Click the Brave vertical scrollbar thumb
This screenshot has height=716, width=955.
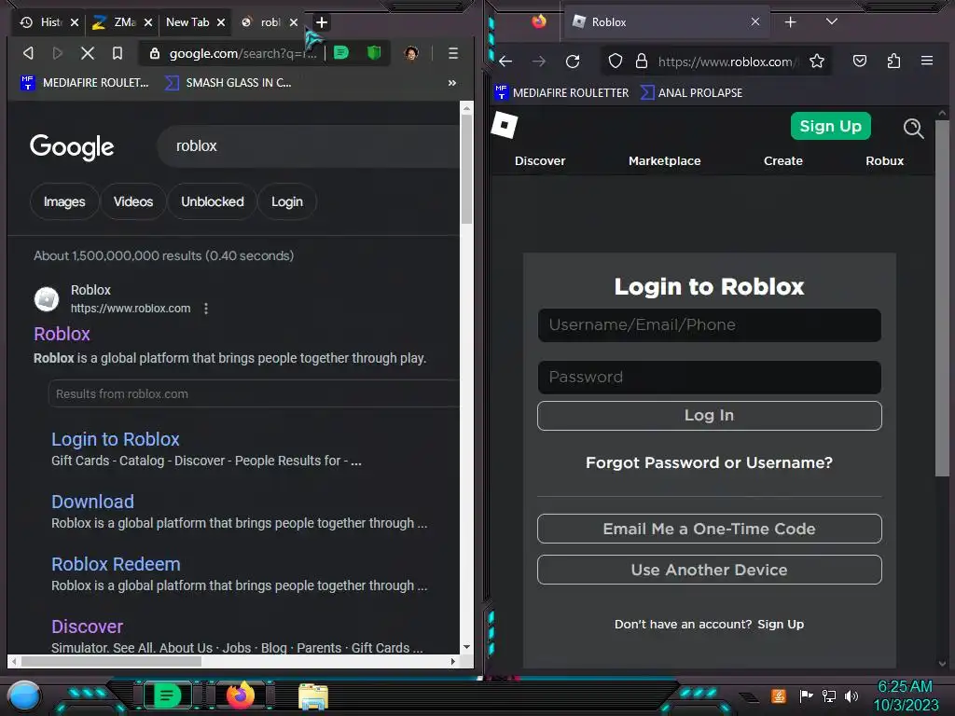[466, 169]
